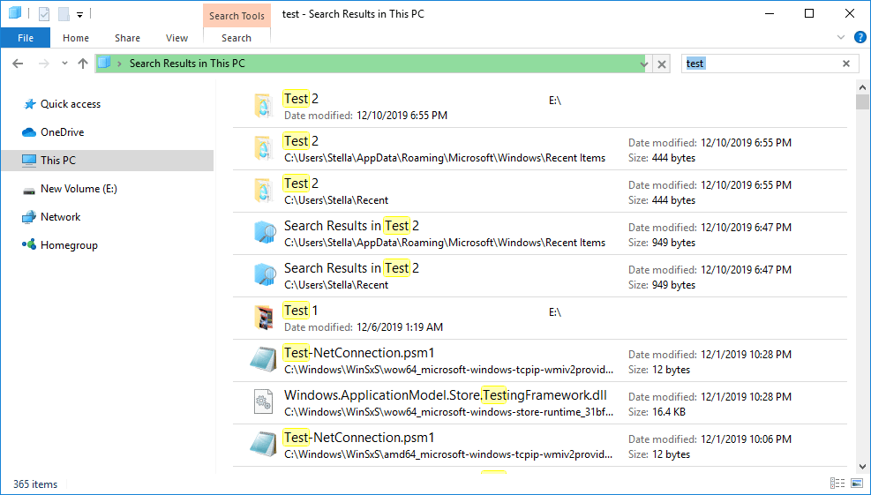871x495 pixels.
Task: Select Windows.ApplicationModel.Store.TestingFramework.dll
Action: 446,395
